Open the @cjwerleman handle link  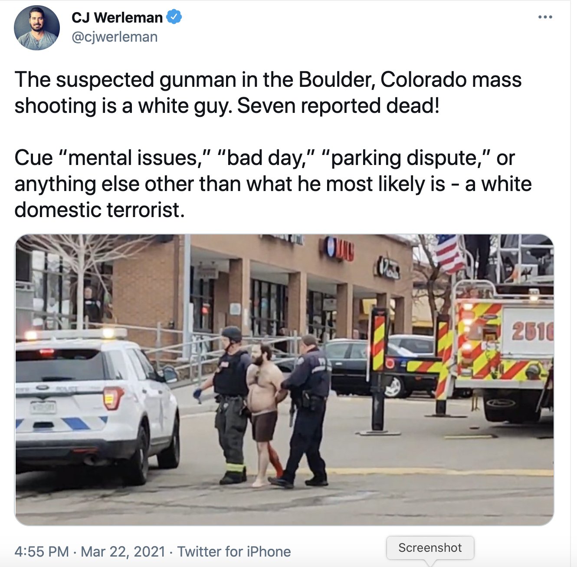pos(115,37)
